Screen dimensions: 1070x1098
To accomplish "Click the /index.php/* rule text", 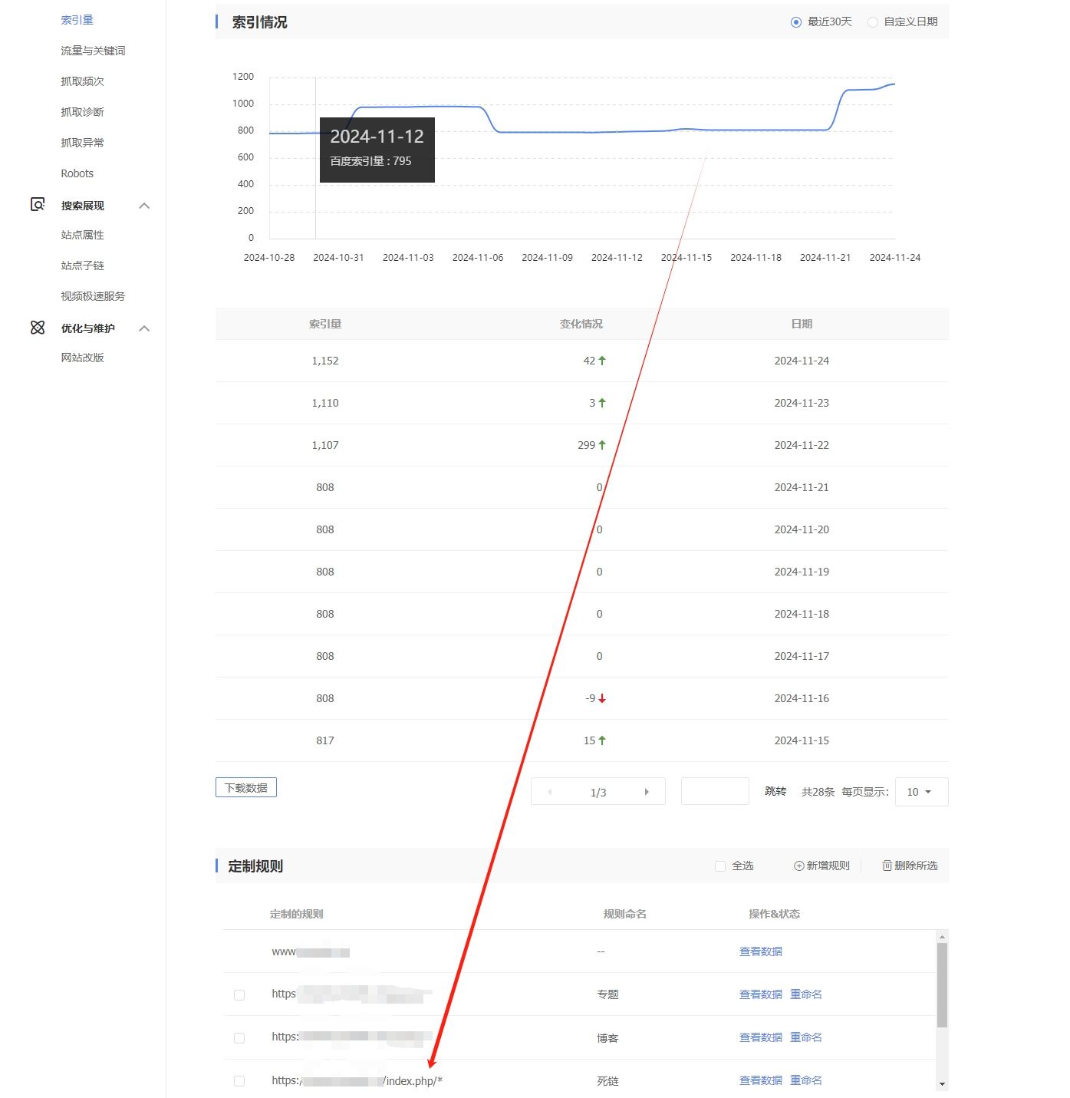I will coord(413,1081).
